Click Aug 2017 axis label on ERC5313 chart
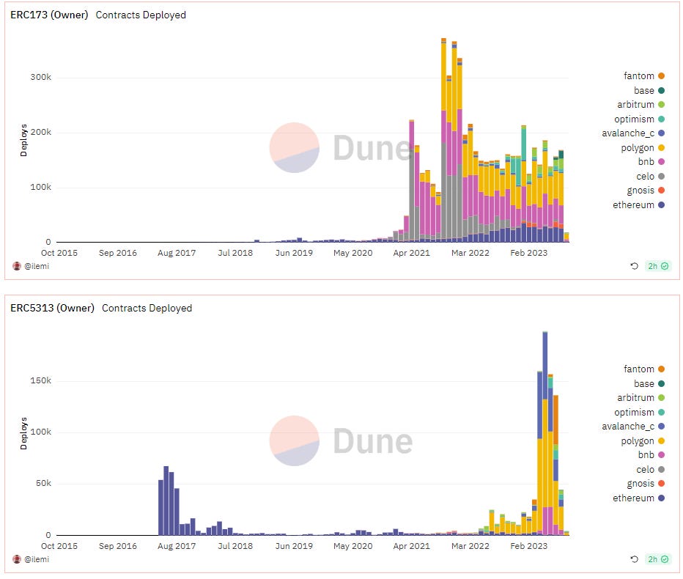Screen dimensions: 683x579 pos(177,546)
